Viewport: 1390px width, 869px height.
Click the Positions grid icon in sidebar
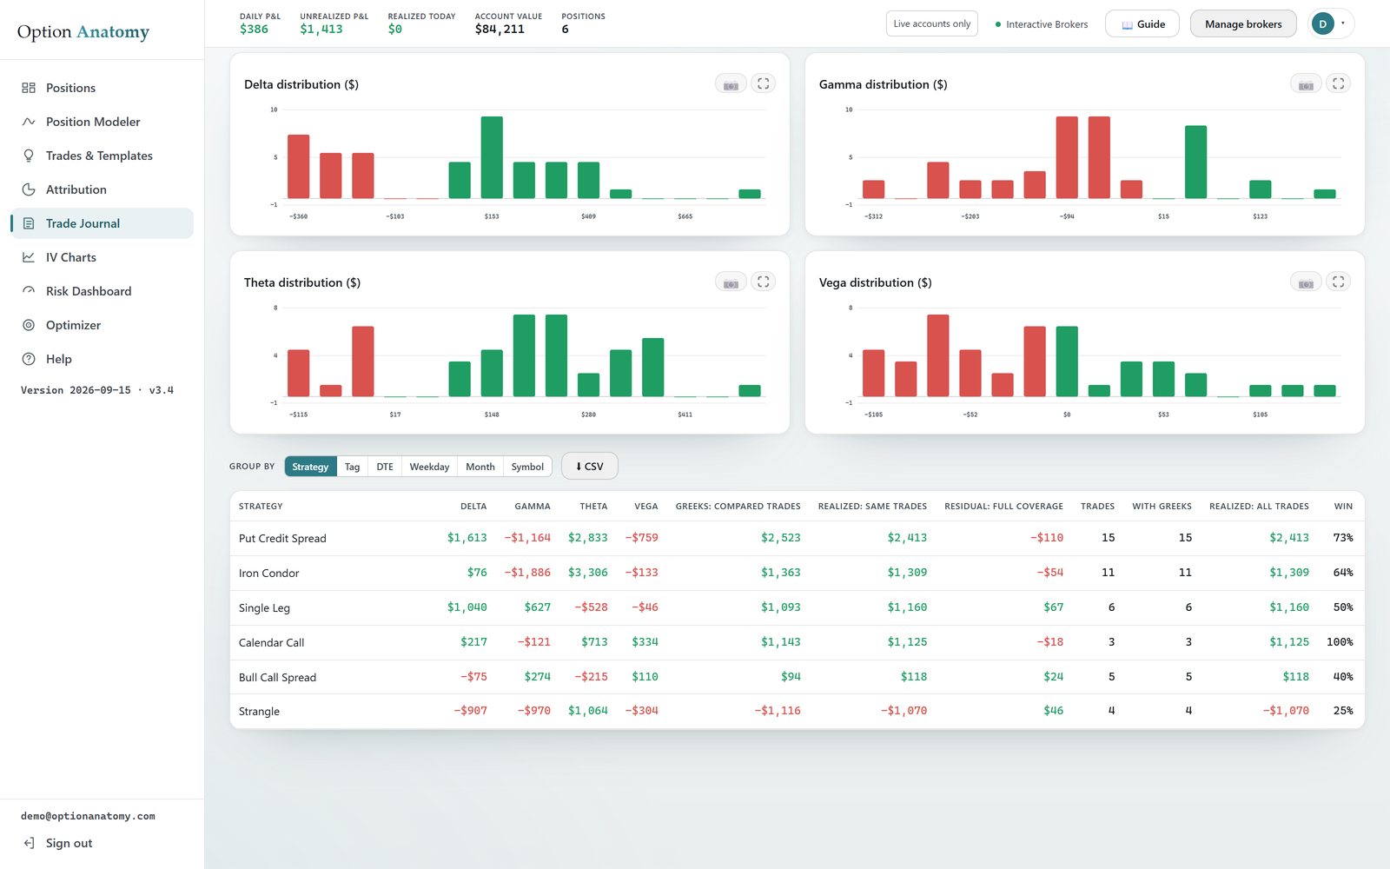29,88
